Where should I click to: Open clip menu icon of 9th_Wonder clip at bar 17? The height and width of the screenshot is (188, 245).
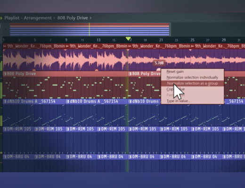pos(130,46)
